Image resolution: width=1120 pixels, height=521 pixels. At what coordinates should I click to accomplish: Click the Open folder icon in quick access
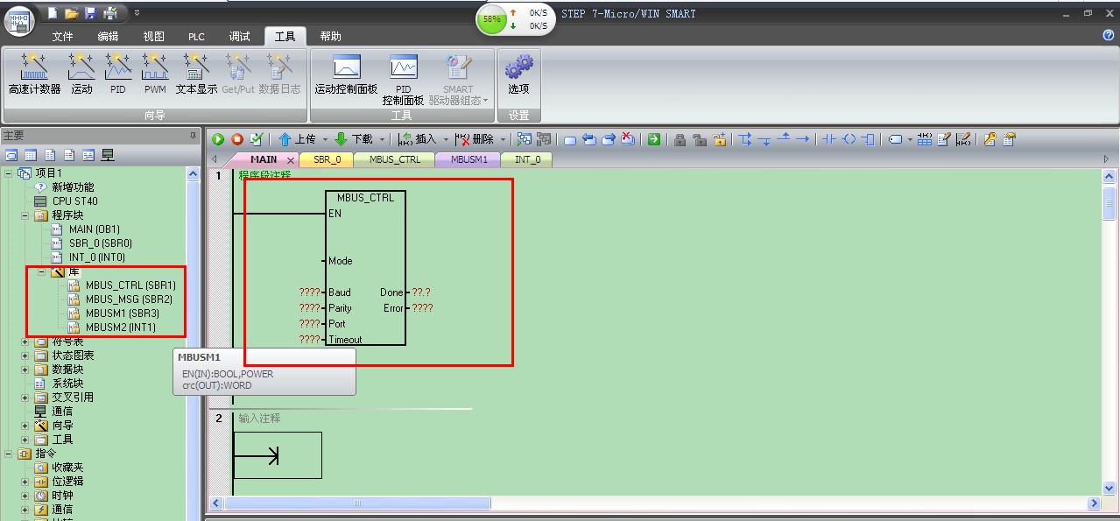point(72,13)
